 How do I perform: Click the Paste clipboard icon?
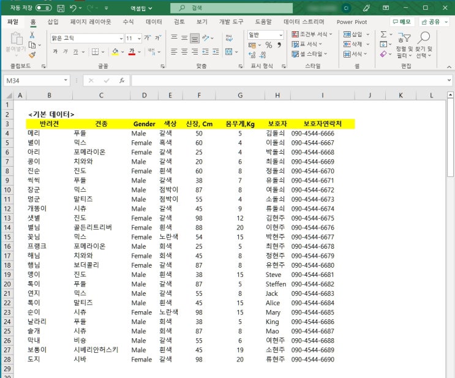coord(16,39)
